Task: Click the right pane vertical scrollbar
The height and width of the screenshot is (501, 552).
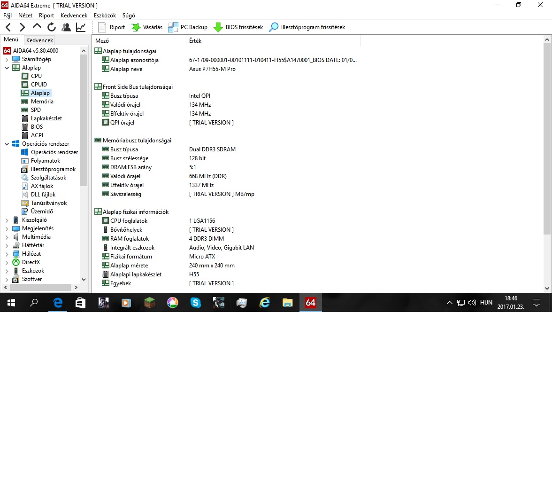Action: 547,139
